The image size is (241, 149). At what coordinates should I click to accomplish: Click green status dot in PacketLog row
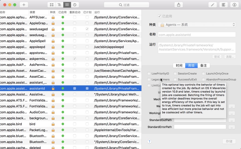click(x=63, y=130)
